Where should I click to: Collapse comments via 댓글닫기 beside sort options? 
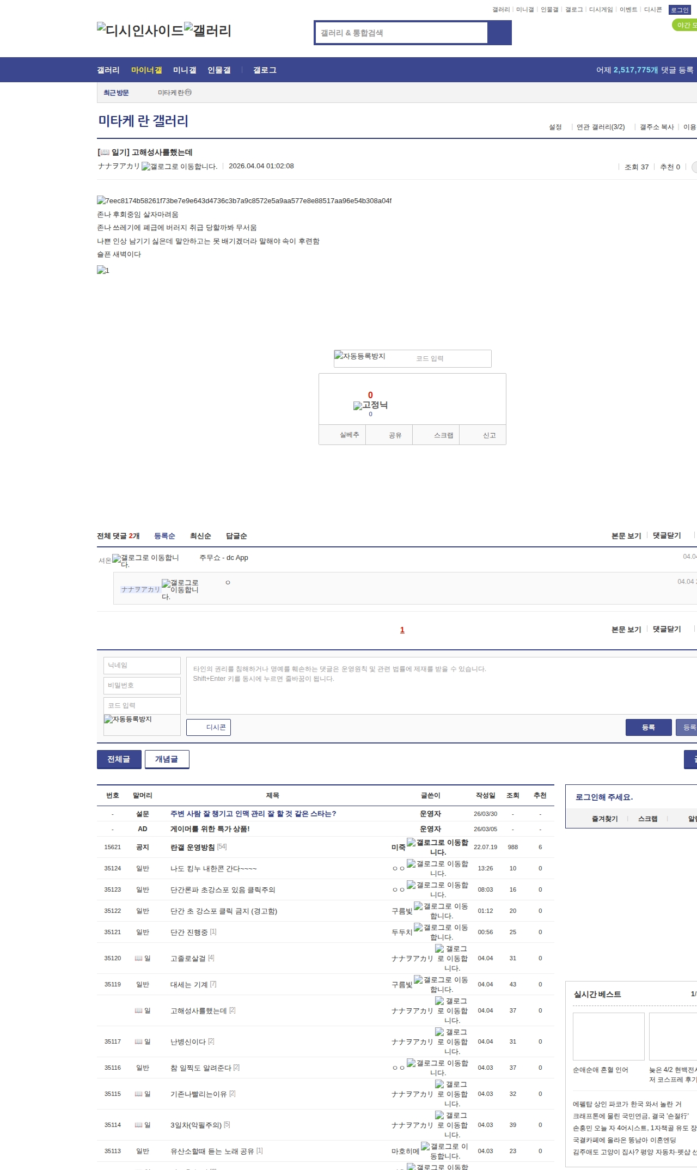(667, 535)
